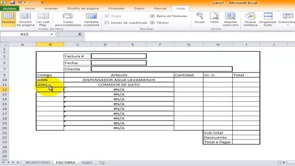This screenshot has width=295, height=166.
Task: Click the Factura # input cell
Action: (x=119, y=56)
